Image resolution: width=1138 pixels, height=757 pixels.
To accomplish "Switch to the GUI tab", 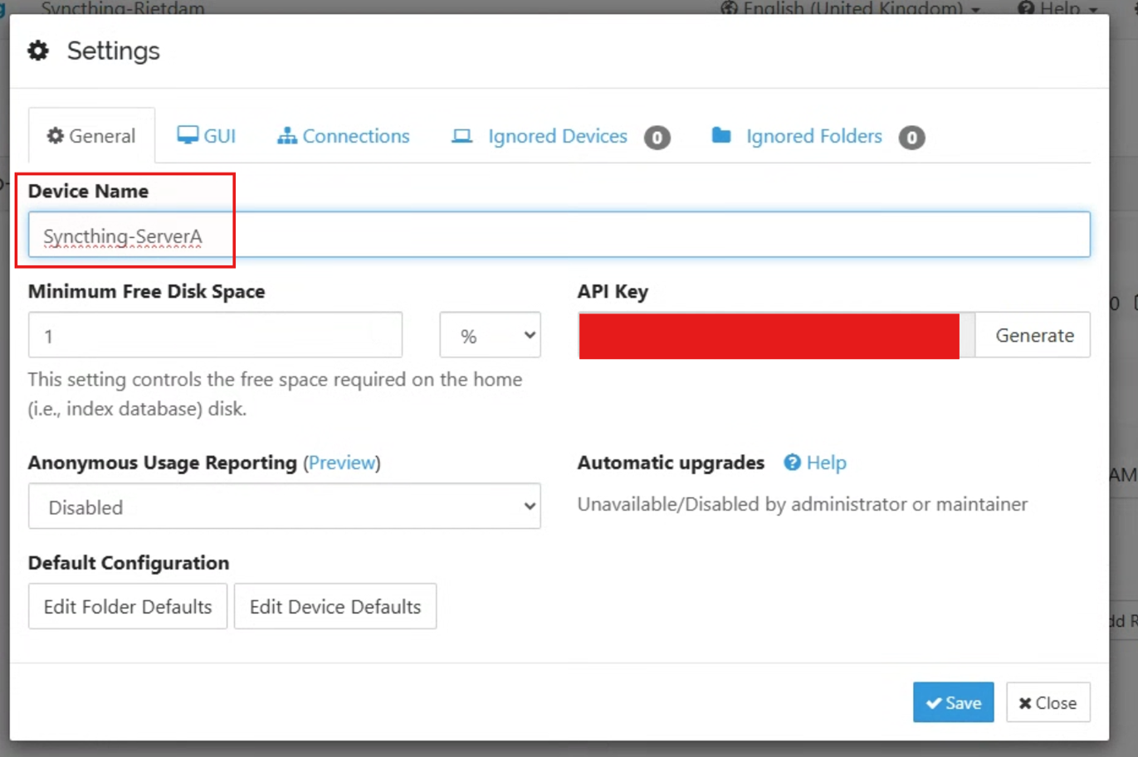I will [x=206, y=136].
